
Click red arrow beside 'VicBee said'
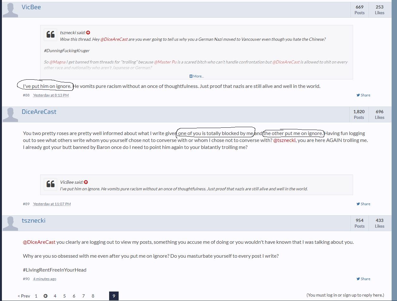pyautogui.click(x=86, y=182)
